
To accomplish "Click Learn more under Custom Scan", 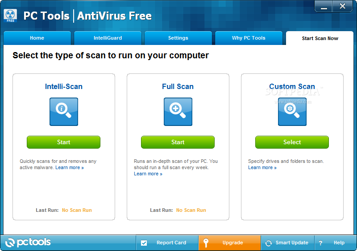I will click(x=262, y=168).
